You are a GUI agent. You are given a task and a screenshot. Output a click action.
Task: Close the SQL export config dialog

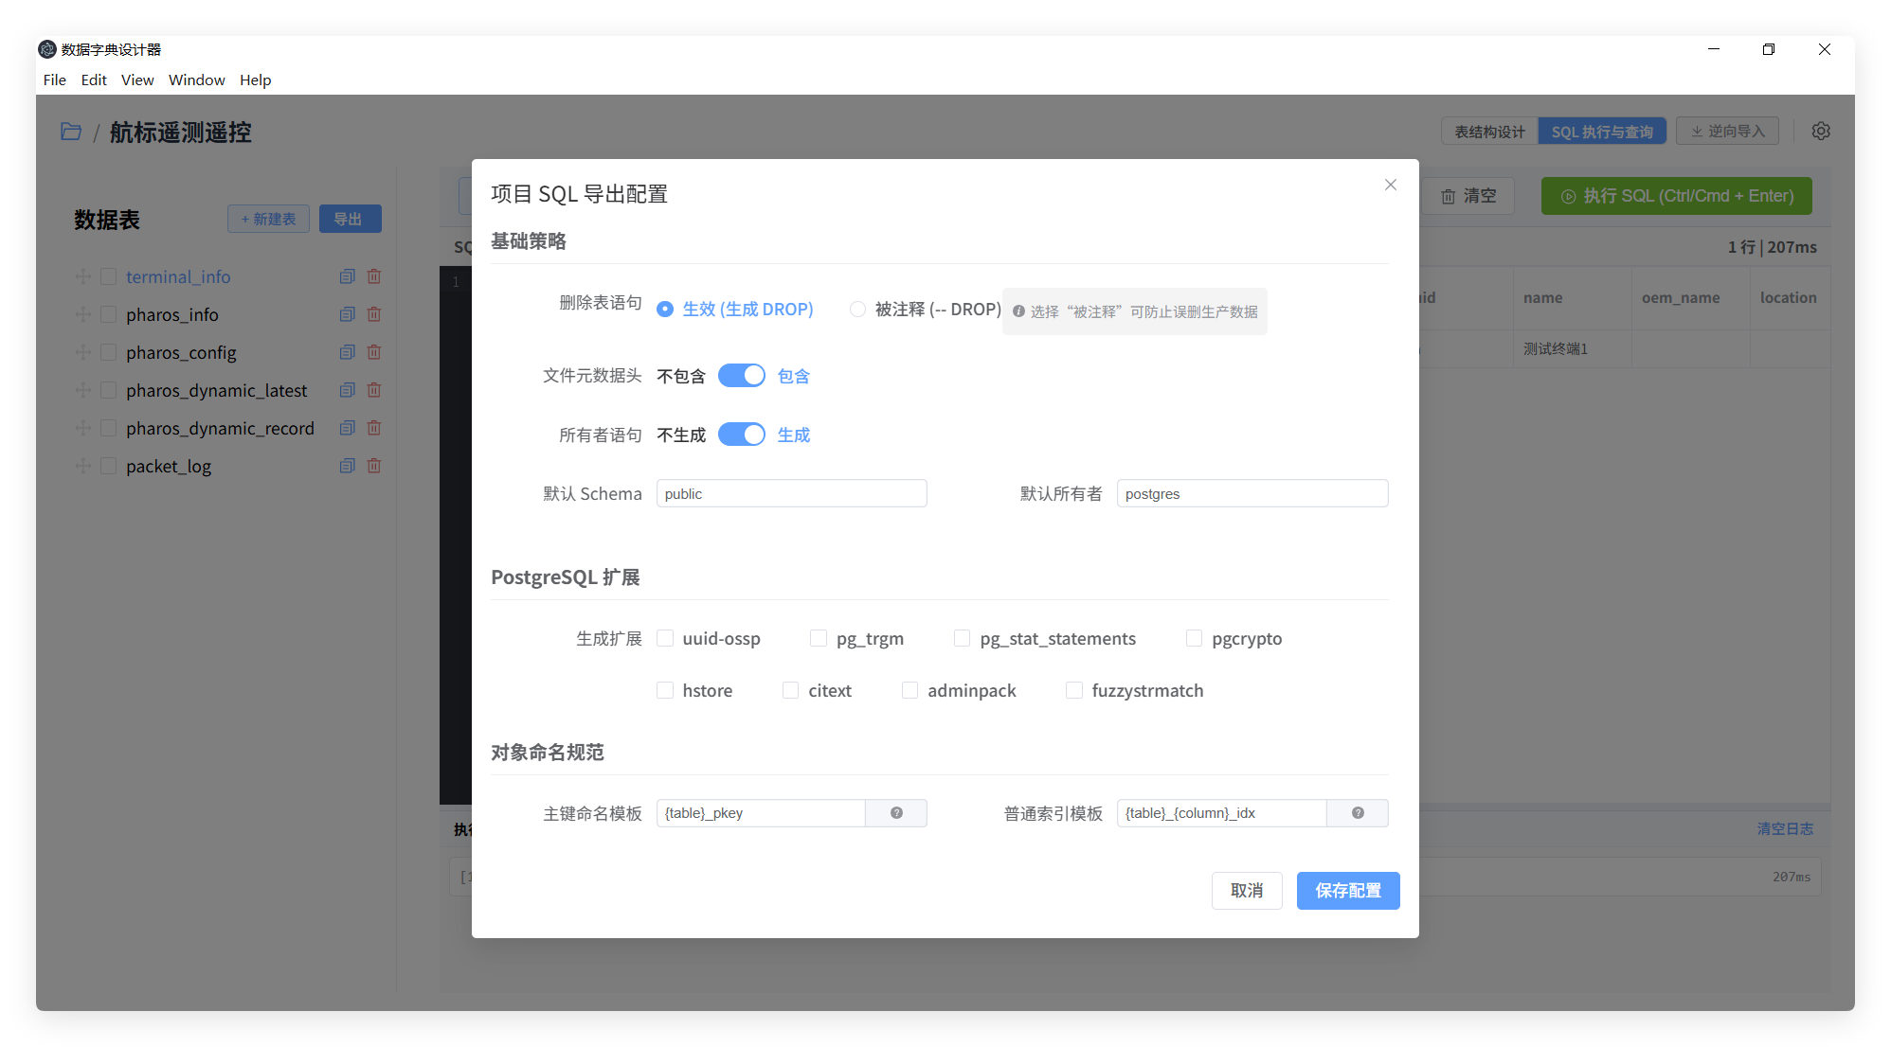point(1390,185)
